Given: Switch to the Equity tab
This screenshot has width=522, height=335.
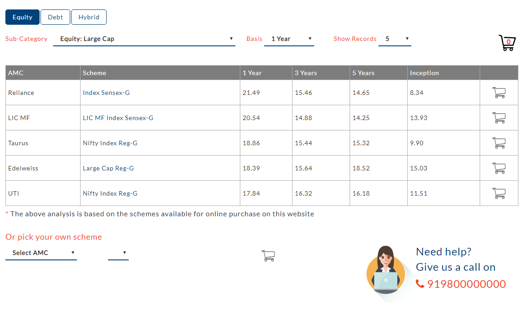Looking at the screenshot, I should (22, 17).
